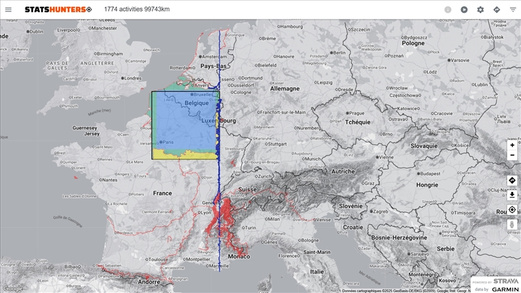The image size is (521, 293).
Task: Click the Slovénie country label
Action: pos(350,206)
